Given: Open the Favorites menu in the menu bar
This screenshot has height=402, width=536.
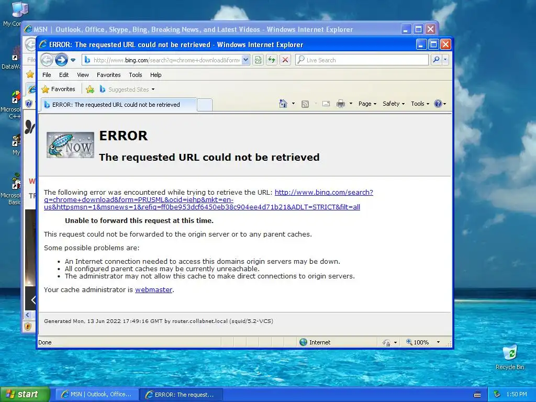Looking at the screenshot, I should point(109,75).
